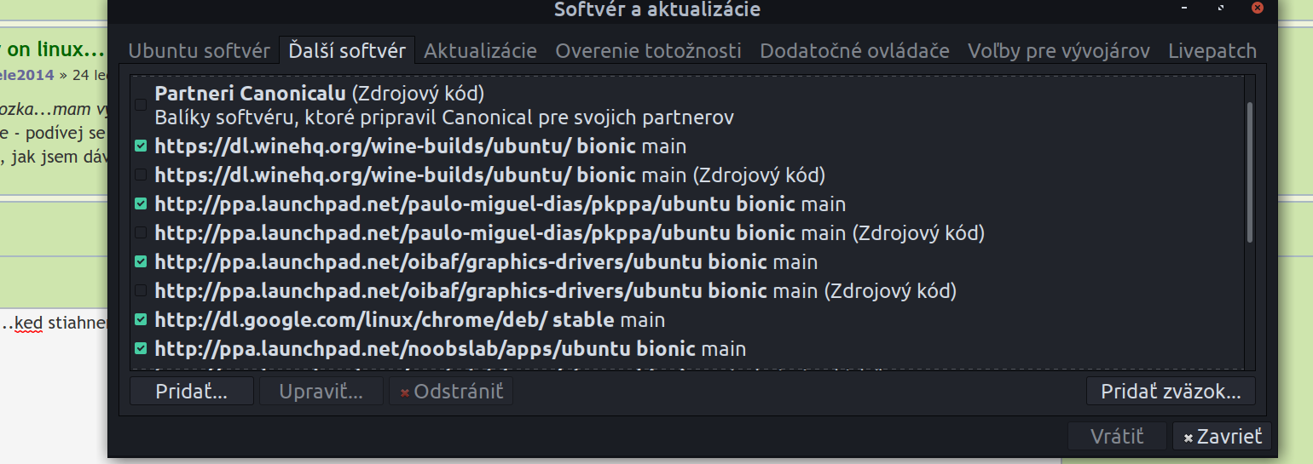This screenshot has width=1313, height=464.
Task: Open the Overenie totožnosti tab
Action: pos(648,51)
